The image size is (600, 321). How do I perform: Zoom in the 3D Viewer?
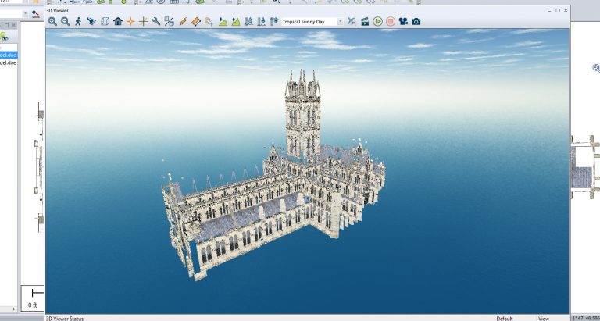(52, 21)
